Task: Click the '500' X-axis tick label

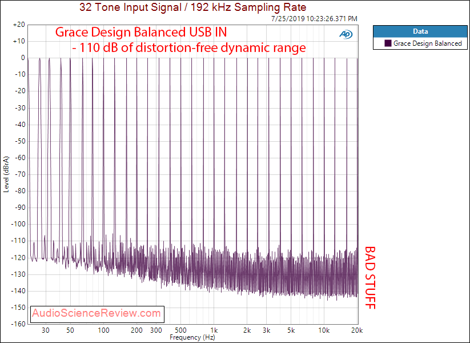Action: [180, 330]
